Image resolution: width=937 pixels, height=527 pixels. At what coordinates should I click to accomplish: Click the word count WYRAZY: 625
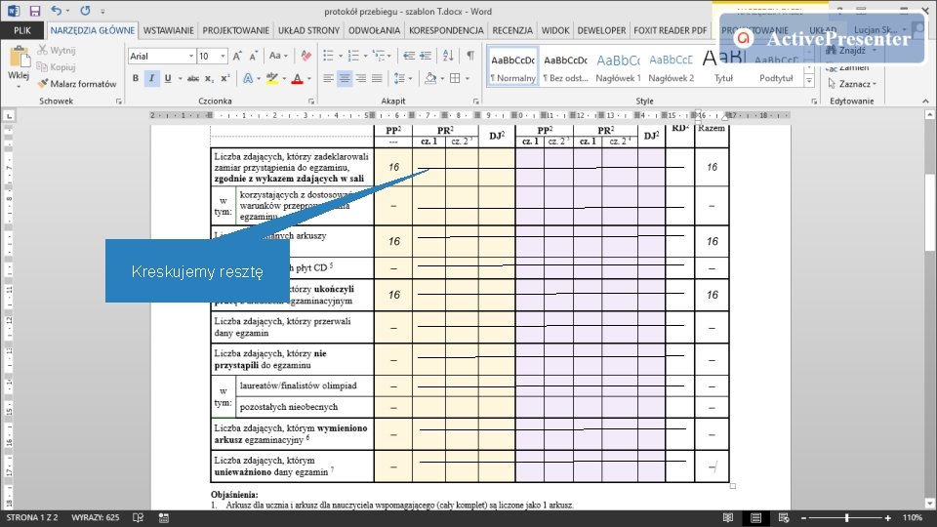[x=95, y=517]
